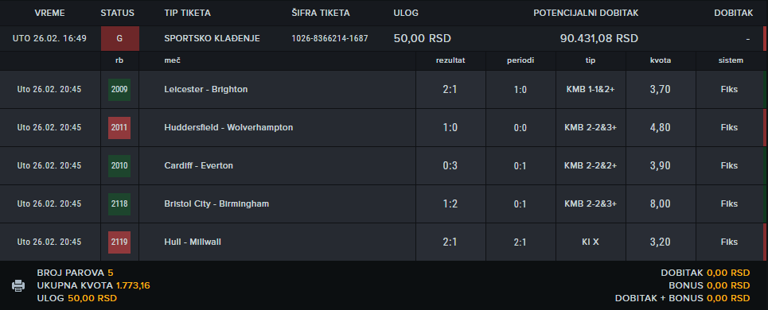Image resolution: width=768 pixels, height=310 pixels.
Task: Open the Huddersfield - Wolverhampton match
Action: point(228,128)
